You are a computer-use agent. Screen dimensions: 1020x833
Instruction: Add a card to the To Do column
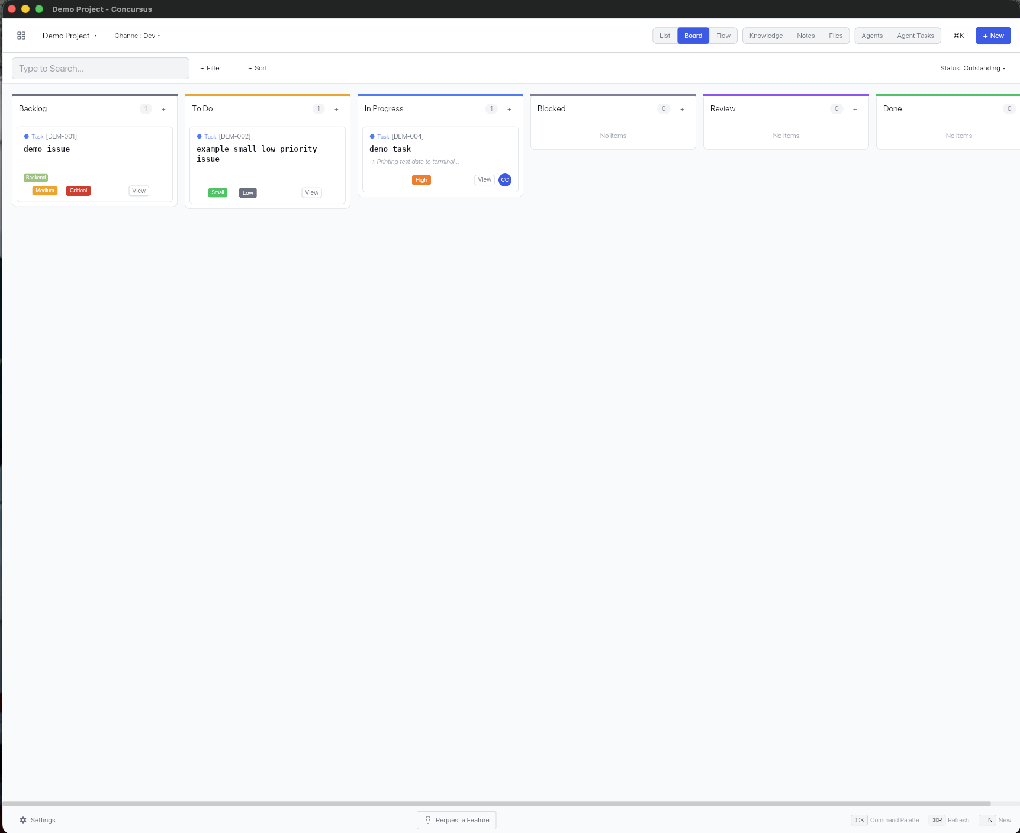pos(336,109)
